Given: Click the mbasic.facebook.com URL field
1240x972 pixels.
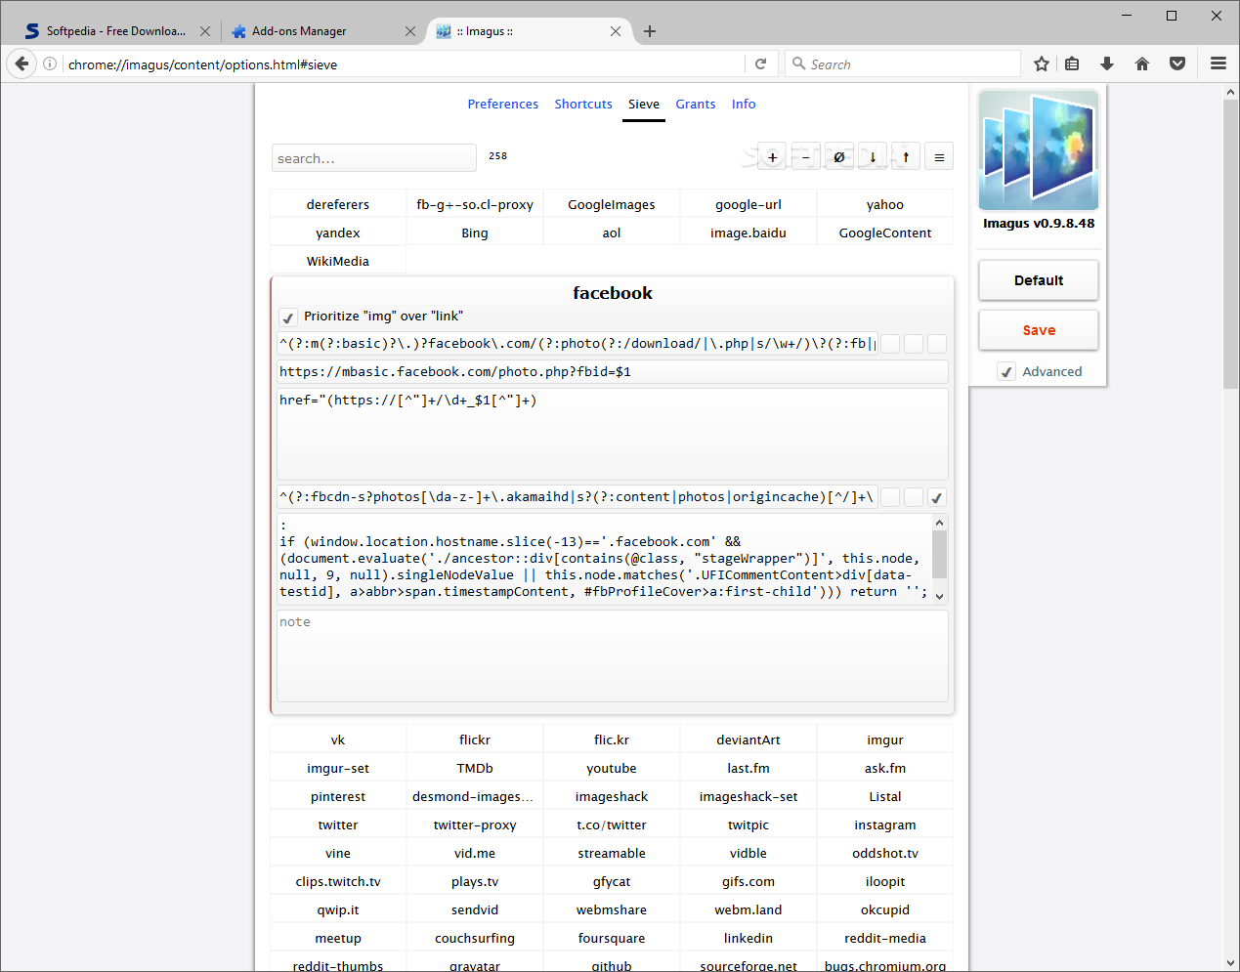Looking at the screenshot, I should point(613,372).
